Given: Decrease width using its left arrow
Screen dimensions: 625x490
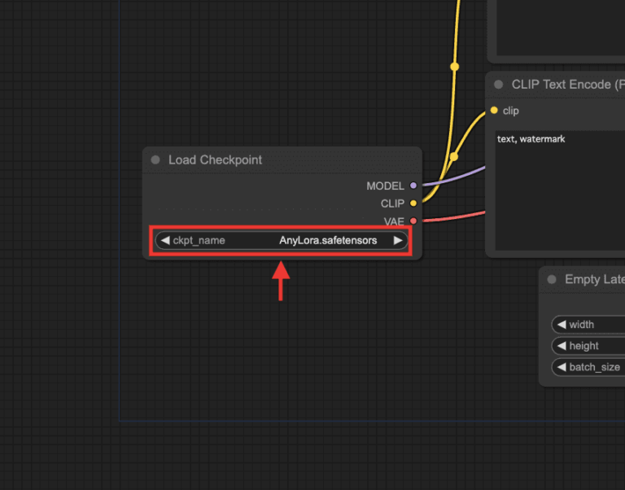Looking at the screenshot, I should click(x=562, y=325).
